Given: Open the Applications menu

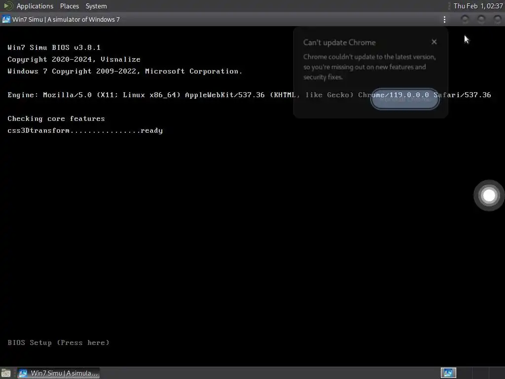Looking at the screenshot, I should click(35, 6).
